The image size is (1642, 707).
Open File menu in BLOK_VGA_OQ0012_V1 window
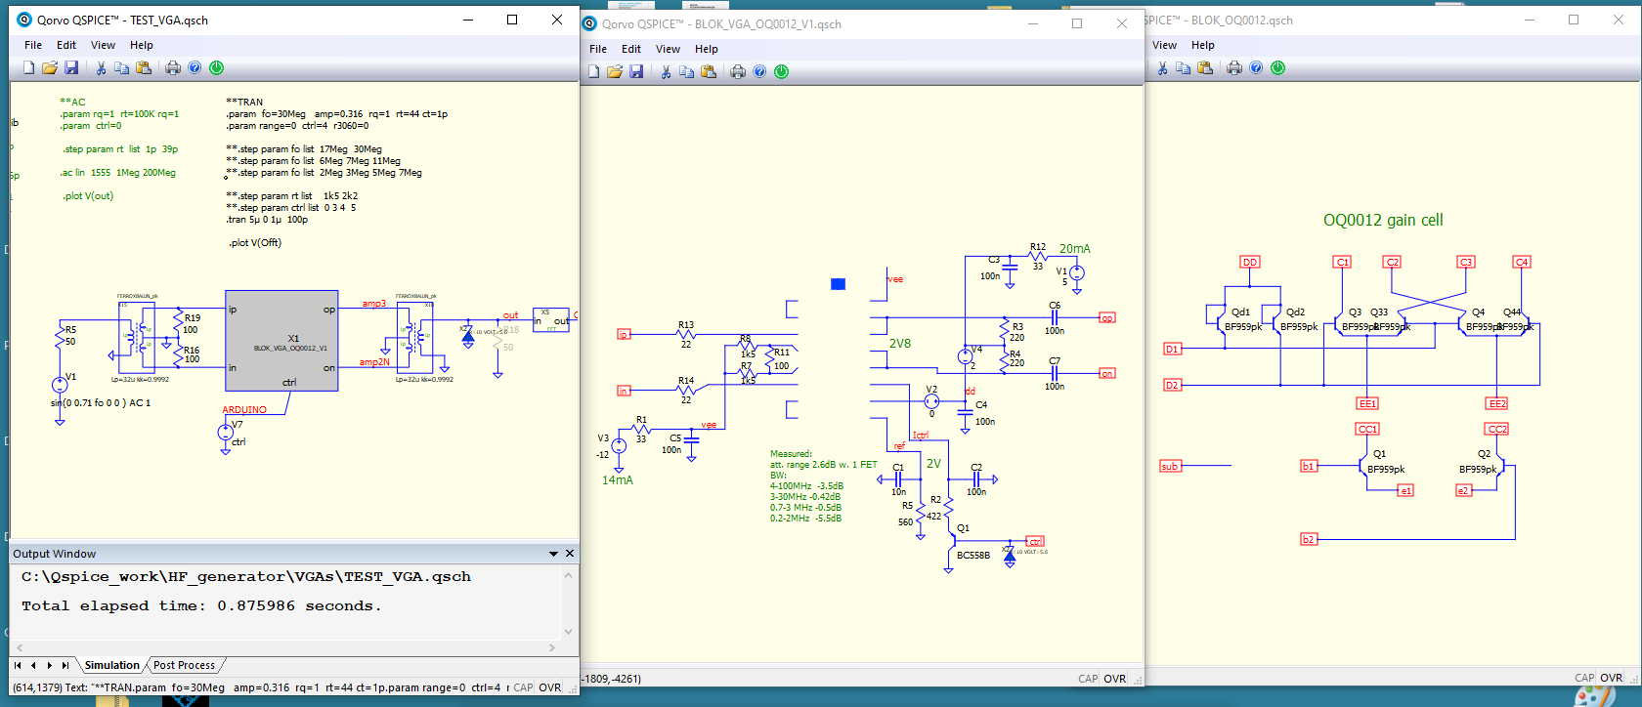[x=598, y=49]
